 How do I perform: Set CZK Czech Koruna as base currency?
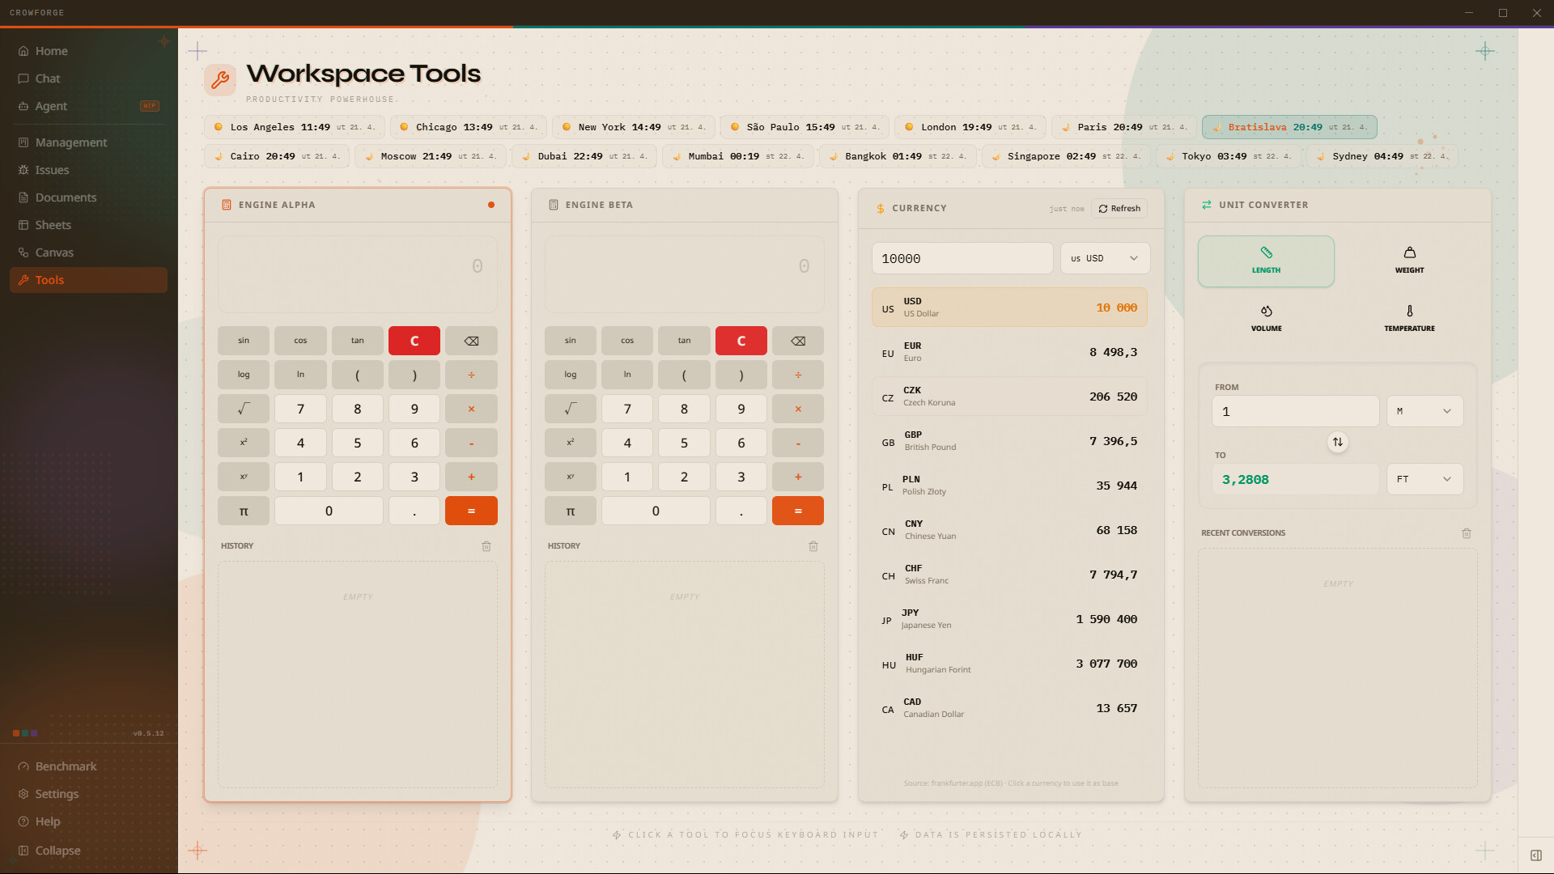click(x=1009, y=397)
